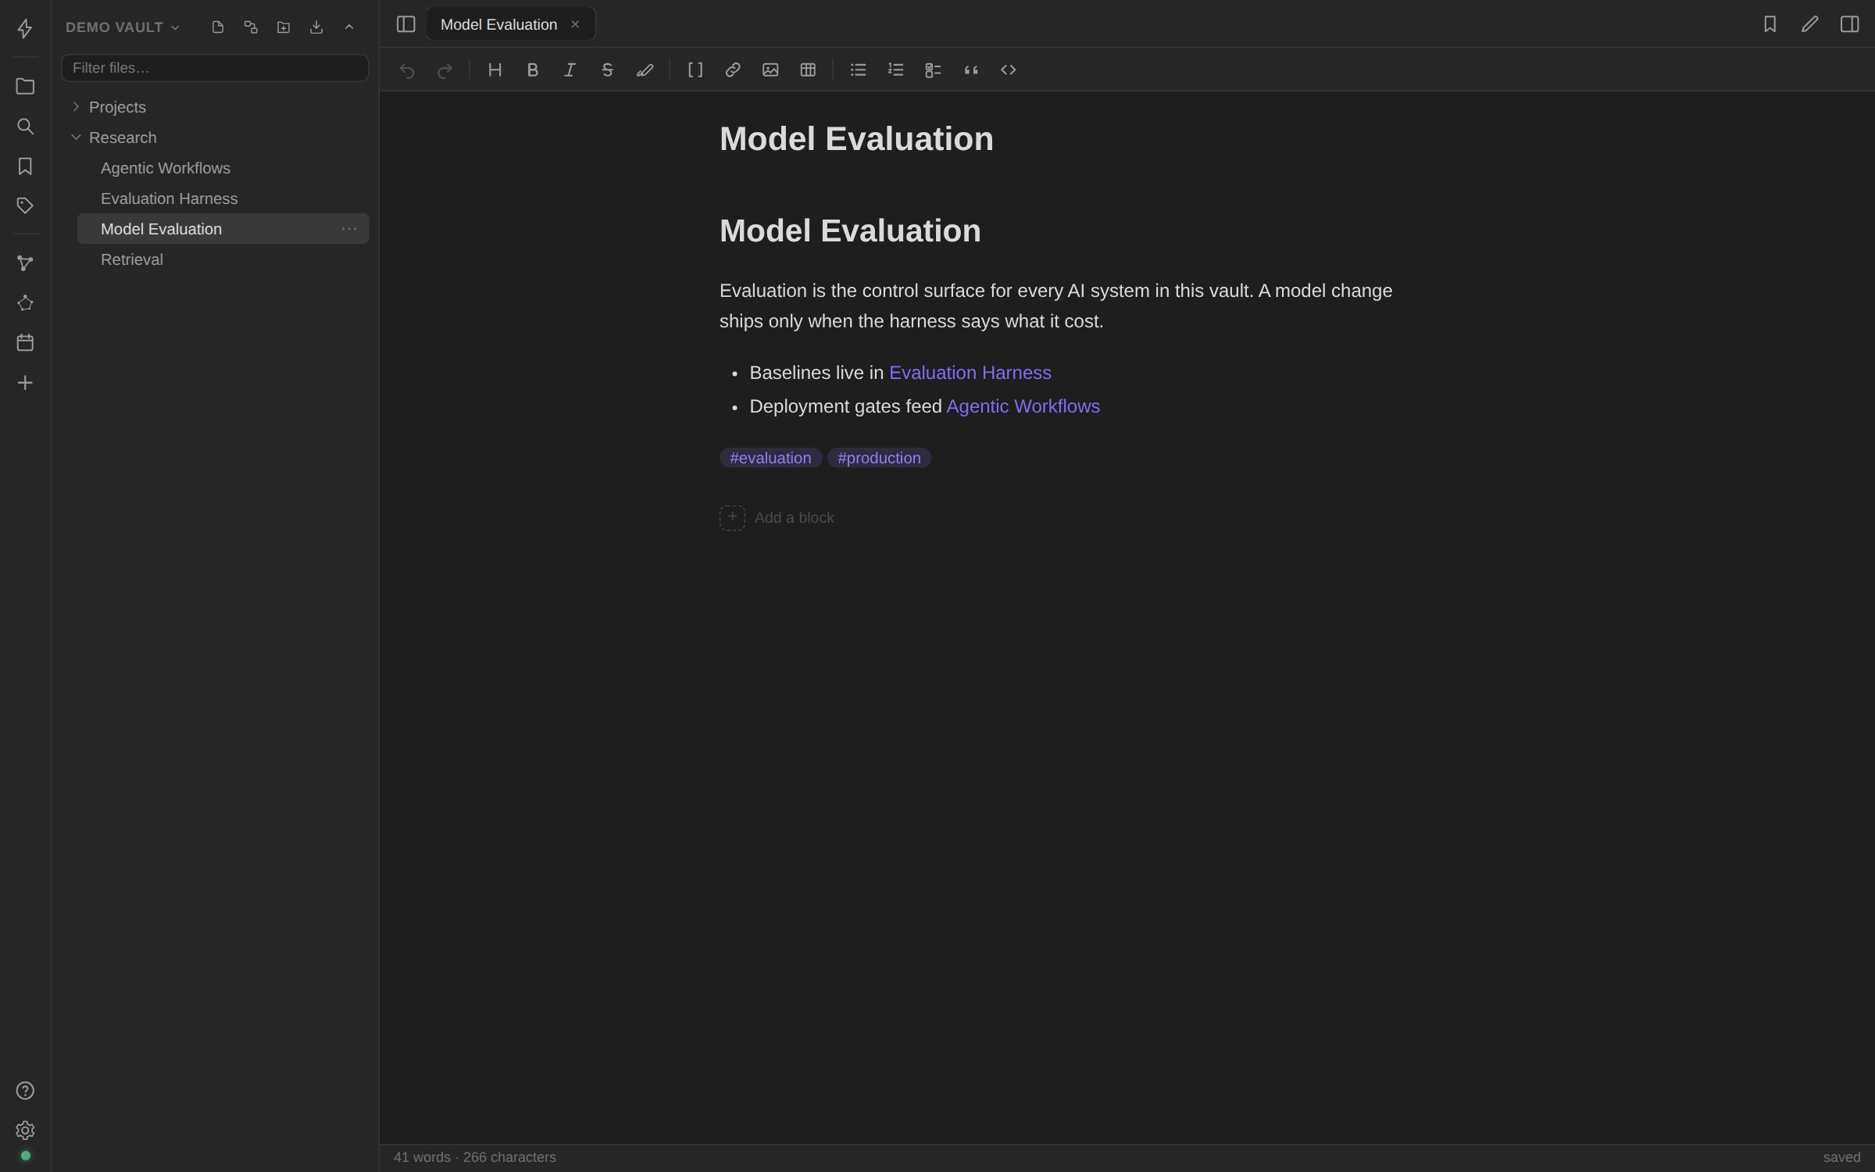Click the word and character count in status bar
The height and width of the screenshot is (1172, 1875).
point(475,1157)
